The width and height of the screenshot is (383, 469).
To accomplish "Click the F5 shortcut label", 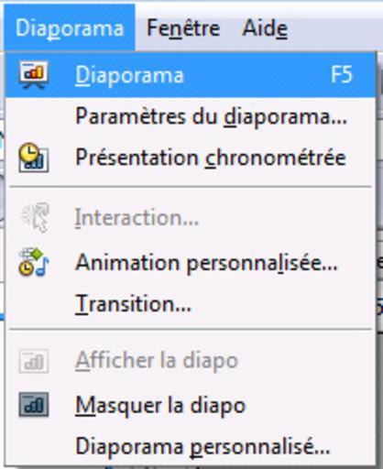I will (x=342, y=74).
